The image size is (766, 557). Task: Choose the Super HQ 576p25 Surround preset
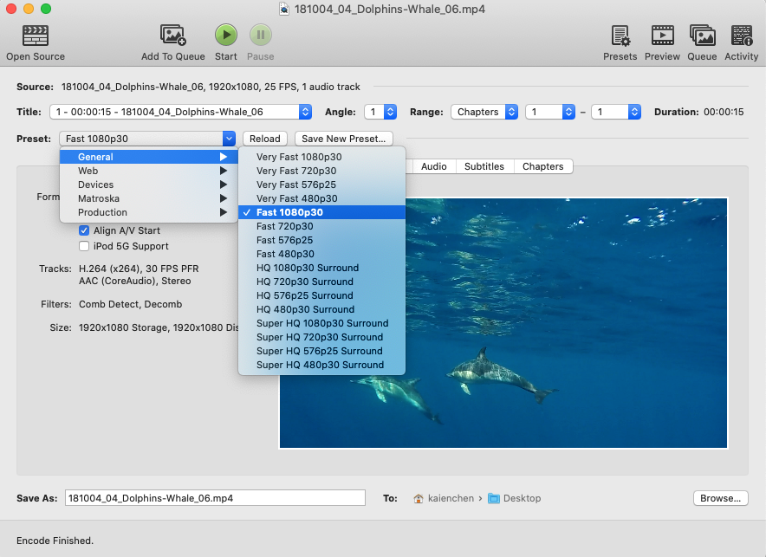coord(322,351)
